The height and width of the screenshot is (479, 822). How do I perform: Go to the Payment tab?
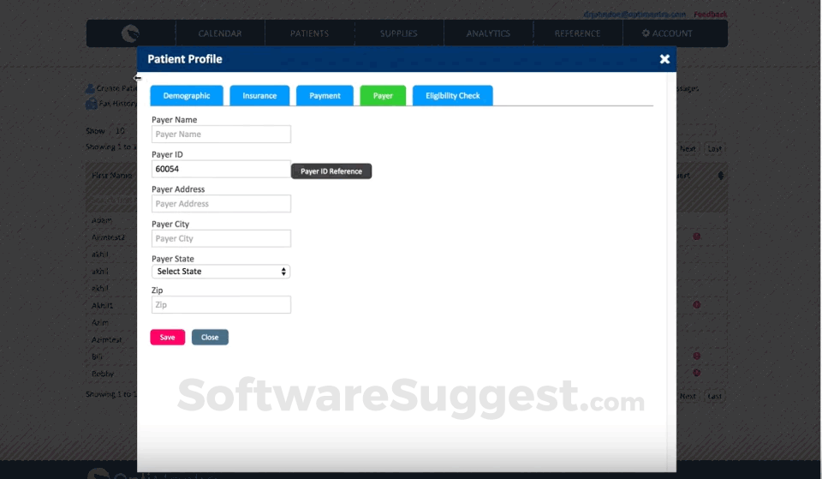[325, 96]
